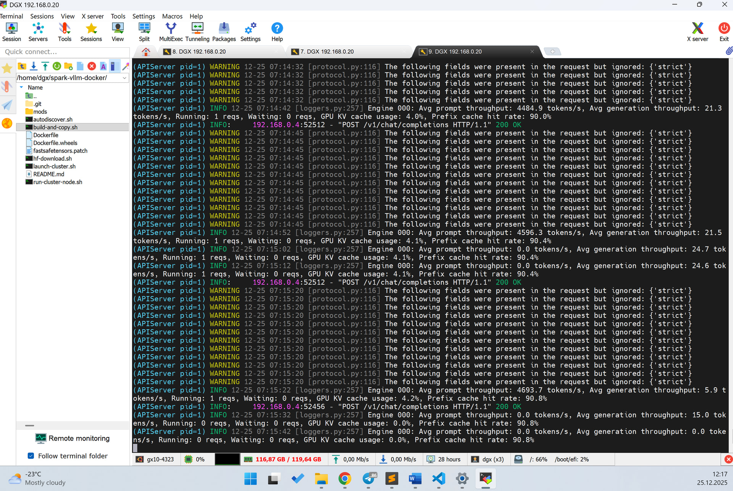
Task: Click the Split terminal icon
Action: (144, 32)
